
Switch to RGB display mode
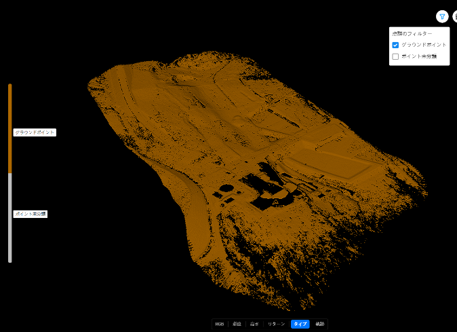tap(220, 324)
